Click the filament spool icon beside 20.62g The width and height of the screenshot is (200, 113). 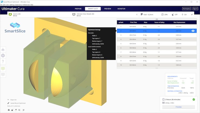[x=164, y=103]
